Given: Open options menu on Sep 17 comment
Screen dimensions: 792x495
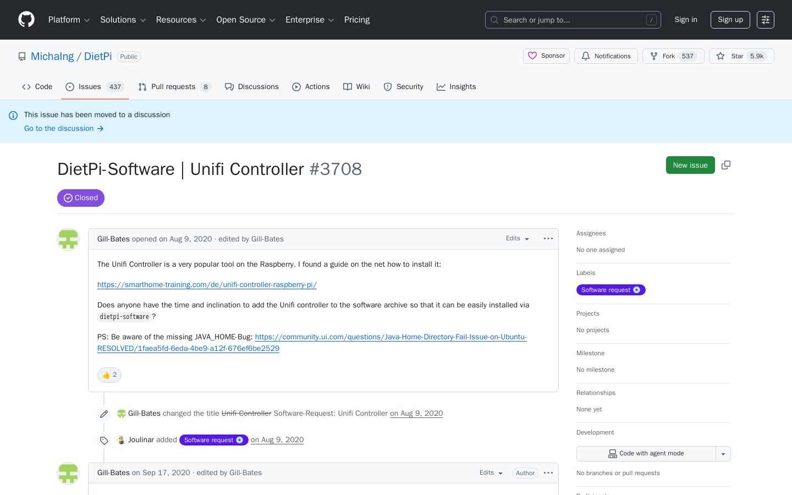Looking at the screenshot, I should [x=548, y=473].
